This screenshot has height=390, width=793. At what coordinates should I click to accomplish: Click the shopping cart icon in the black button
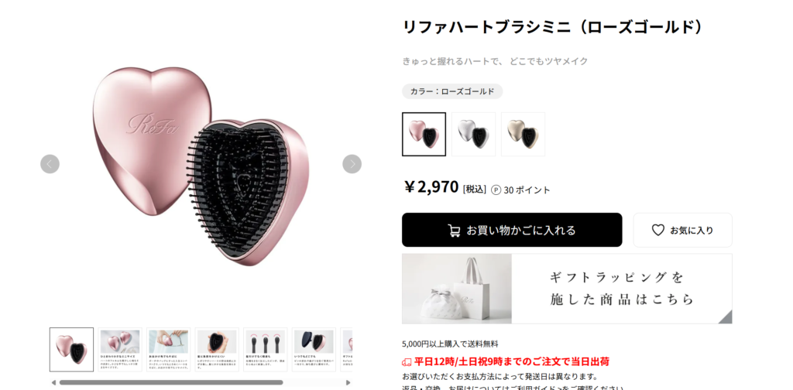click(x=454, y=231)
